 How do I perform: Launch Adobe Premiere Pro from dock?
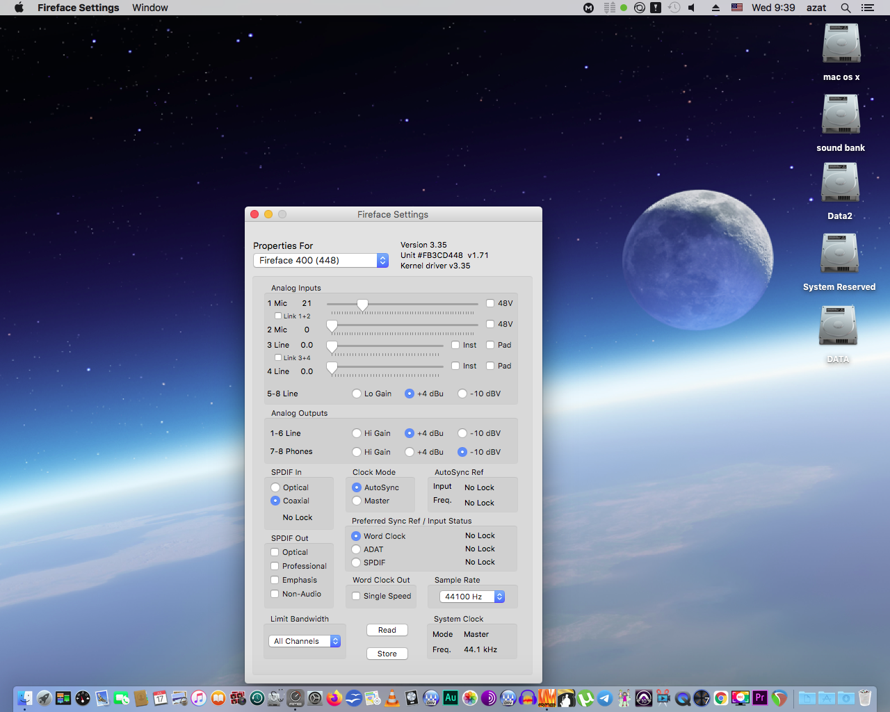(760, 698)
